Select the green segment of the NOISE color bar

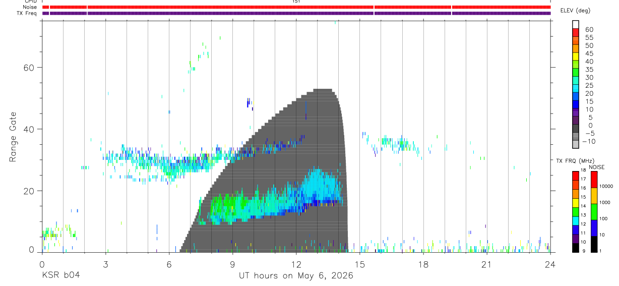click(594, 211)
